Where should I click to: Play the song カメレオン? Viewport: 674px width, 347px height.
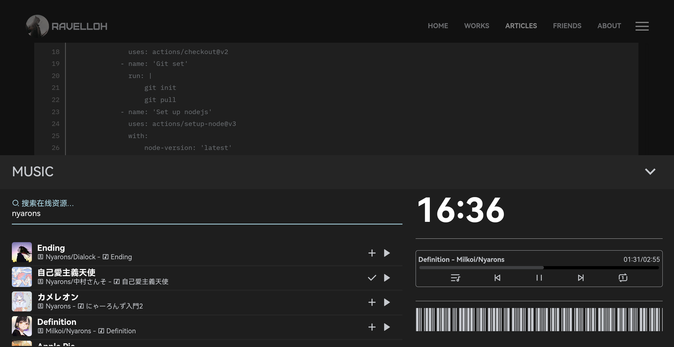387,302
